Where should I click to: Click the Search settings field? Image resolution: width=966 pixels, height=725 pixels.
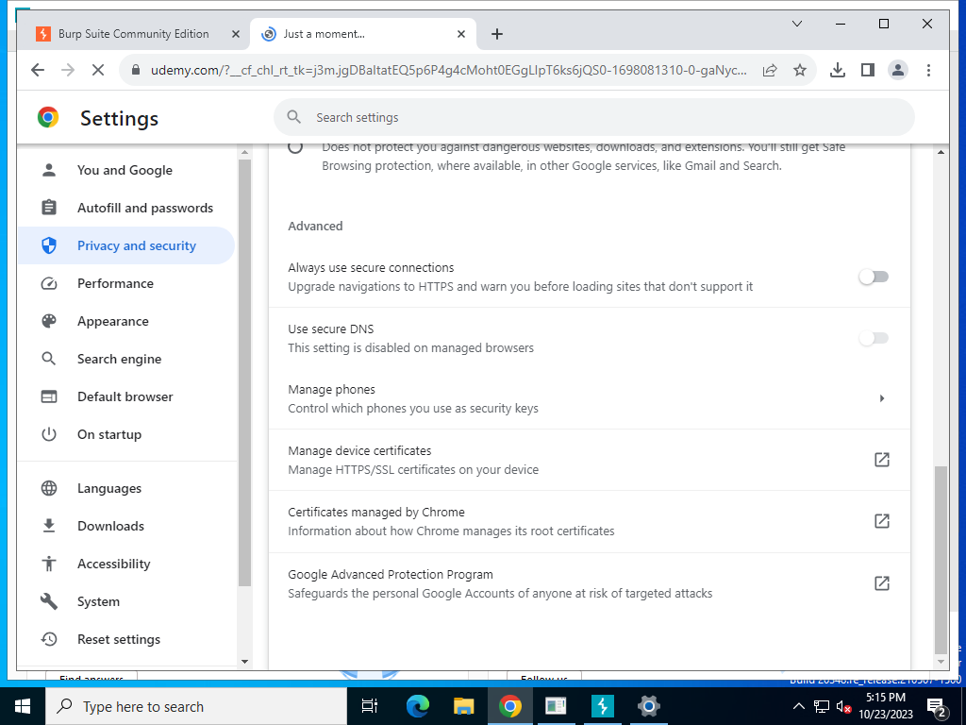click(594, 117)
